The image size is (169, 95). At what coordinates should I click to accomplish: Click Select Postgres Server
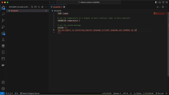pos(30,93)
